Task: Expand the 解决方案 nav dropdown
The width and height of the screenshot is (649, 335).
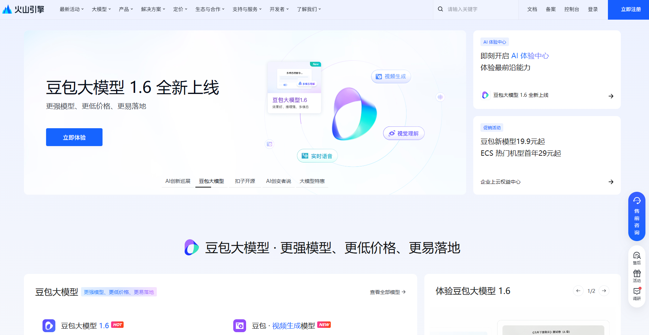Action: (x=153, y=9)
